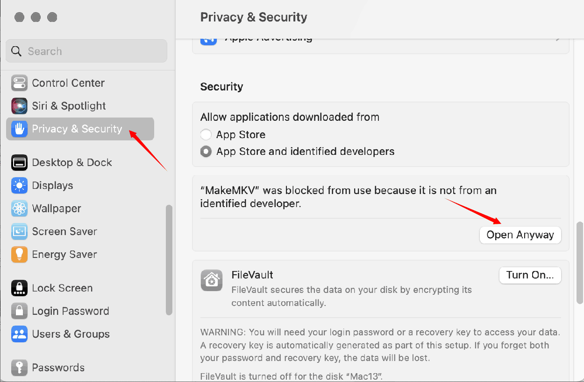Click Open Anyway for MakeMKV
Image resolution: width=584 pixels, height=382 pixels.
(x=520, y=235)
